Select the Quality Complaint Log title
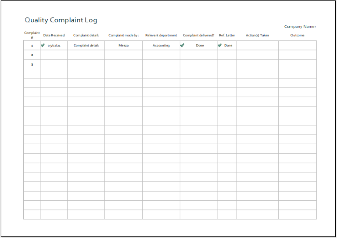 point(61,20)
